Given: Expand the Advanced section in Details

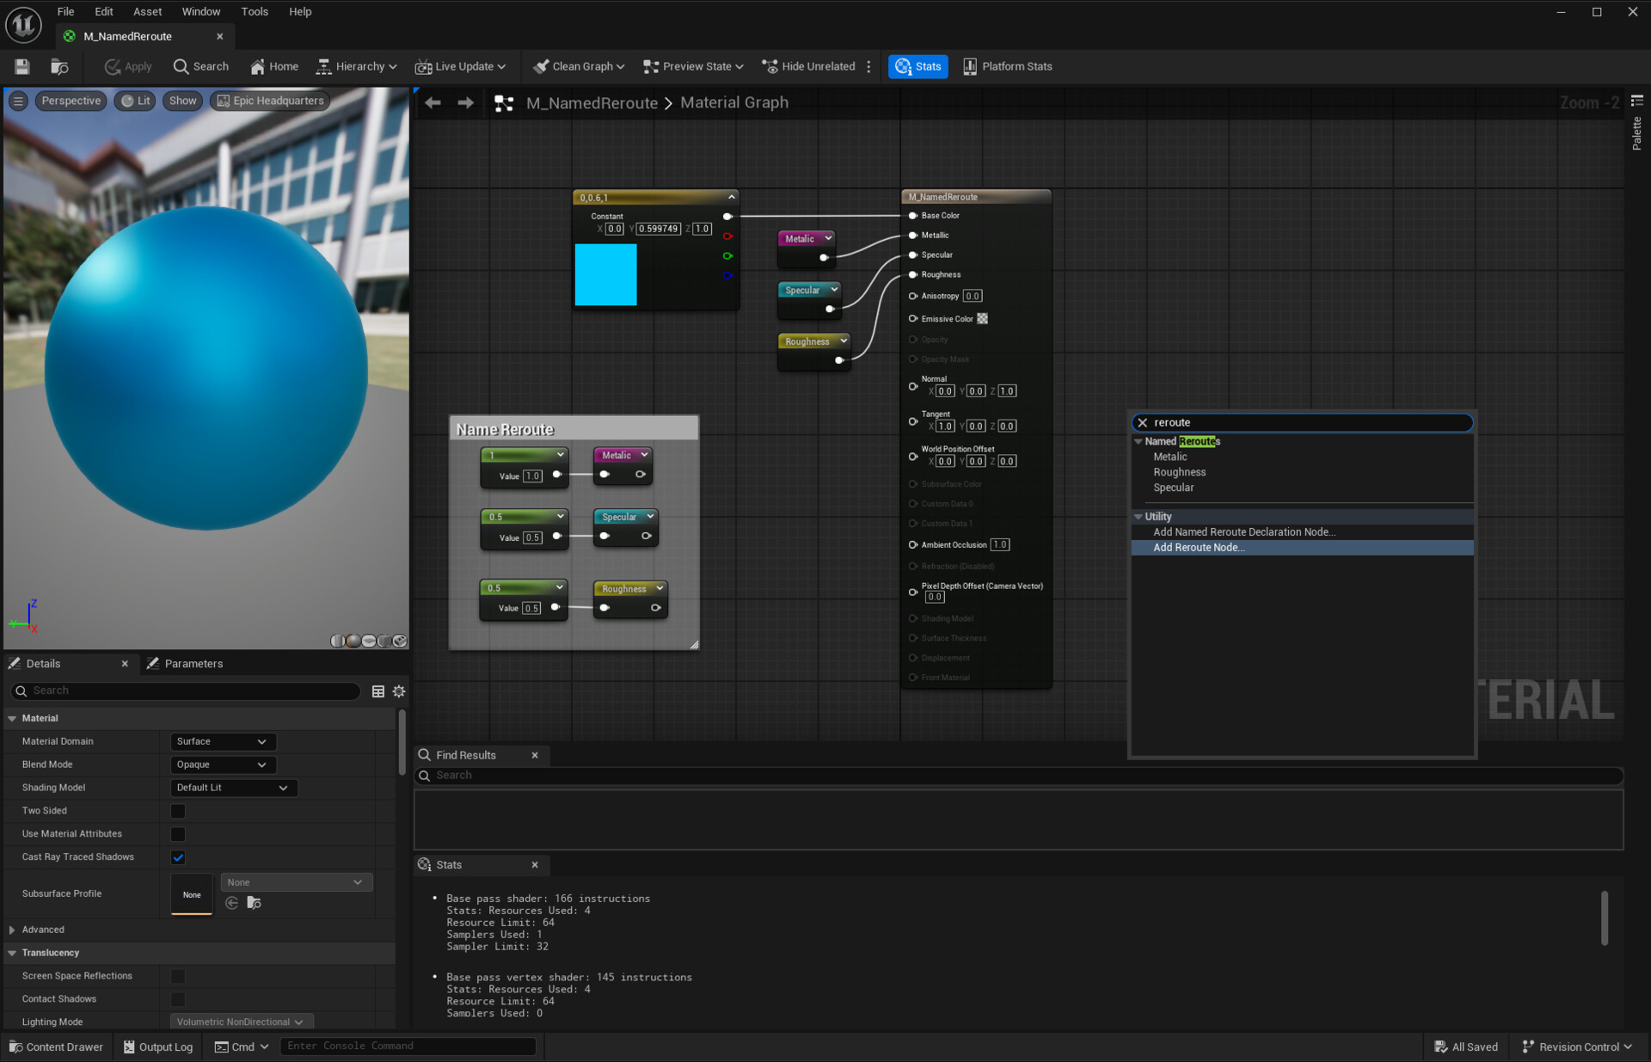Looking at the screenshot, I should (43, 929).
